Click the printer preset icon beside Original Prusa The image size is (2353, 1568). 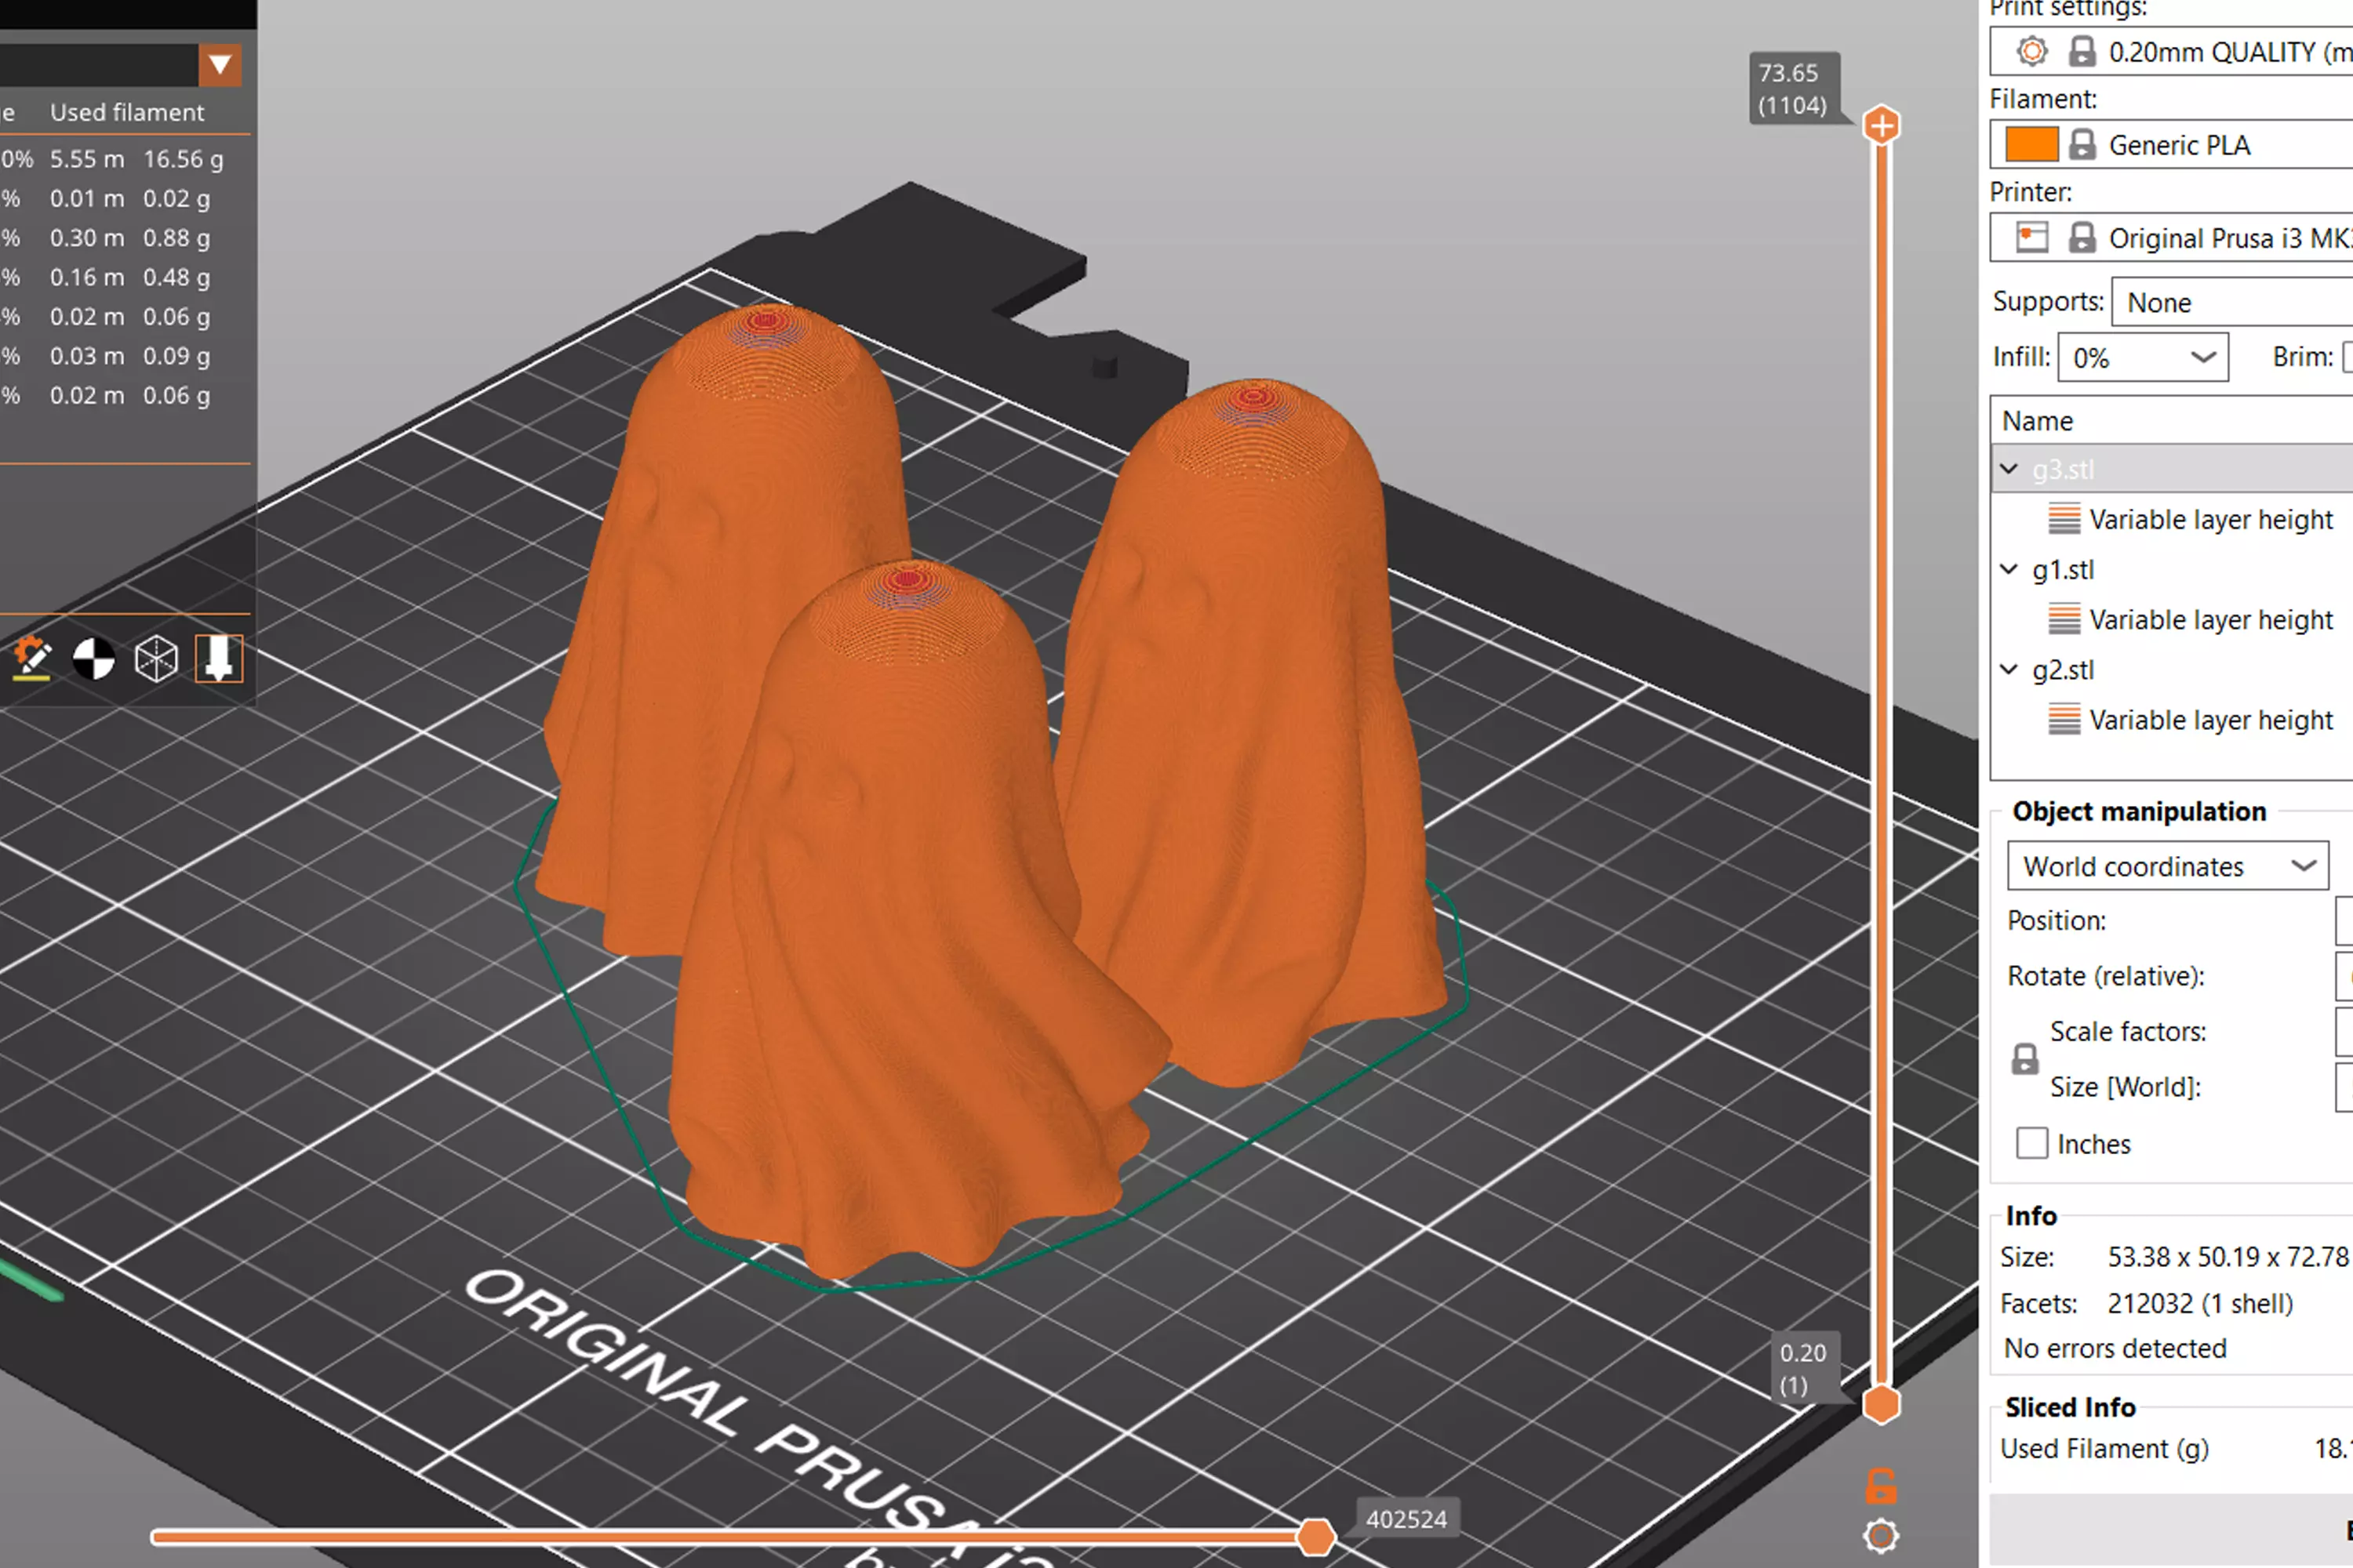click(x=2032, y=238)
